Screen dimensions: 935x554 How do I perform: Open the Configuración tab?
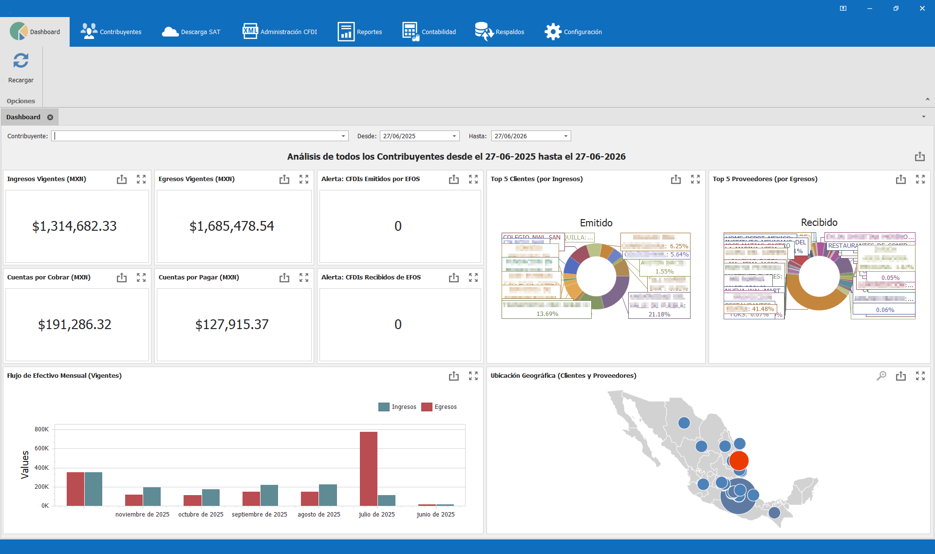[x=573, y=32]
